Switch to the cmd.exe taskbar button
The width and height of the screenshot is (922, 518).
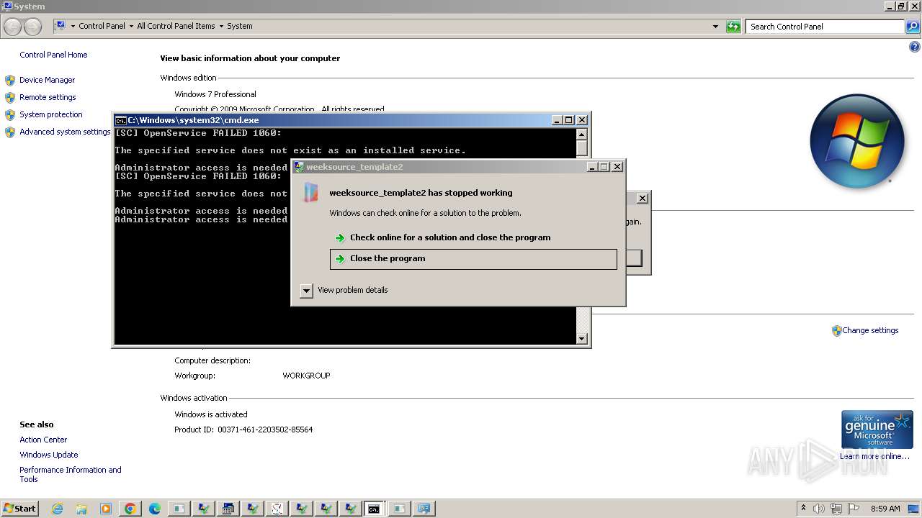pos(374,509)
